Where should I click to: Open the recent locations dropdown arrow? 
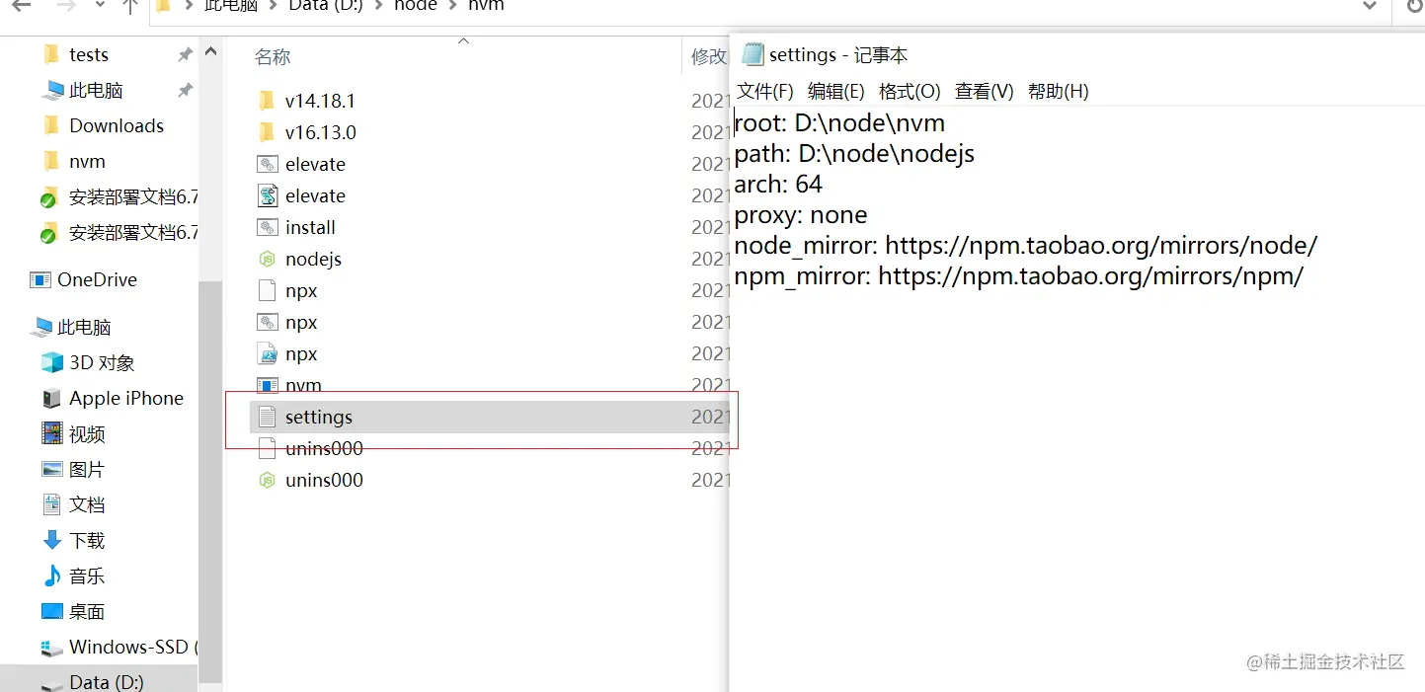(99, 5)
